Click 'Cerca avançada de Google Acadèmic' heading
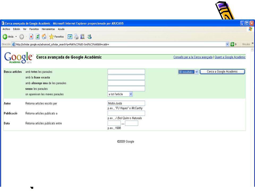Viewport: 255px width, 191px height. (69, 57)
